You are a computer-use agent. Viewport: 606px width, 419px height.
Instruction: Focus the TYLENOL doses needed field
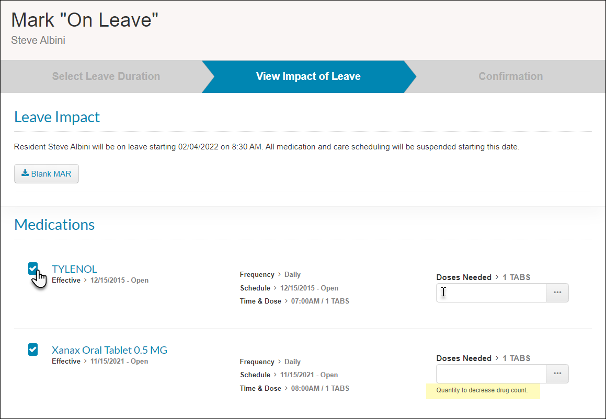point(491,293)
